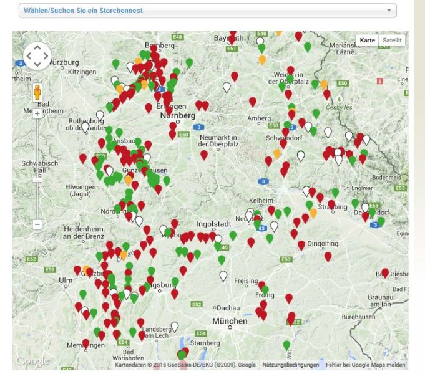
Task: Click 'Fehler bei Google Maps melden' link
Action: [365, 365]
